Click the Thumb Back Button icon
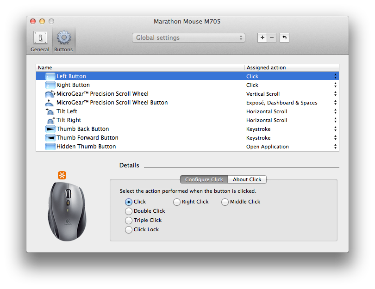The image size is (375, 289). 50,129
